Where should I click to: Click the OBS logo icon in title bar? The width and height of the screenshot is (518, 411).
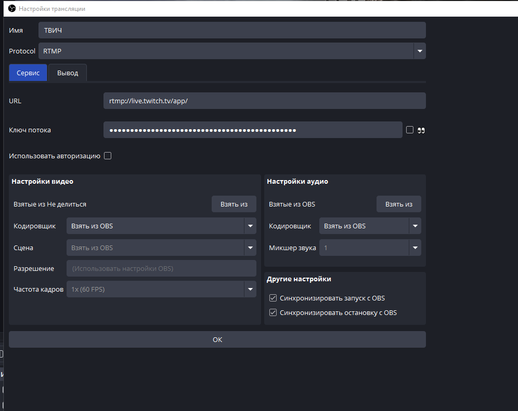pyautogui.click(x=12, y=9)
